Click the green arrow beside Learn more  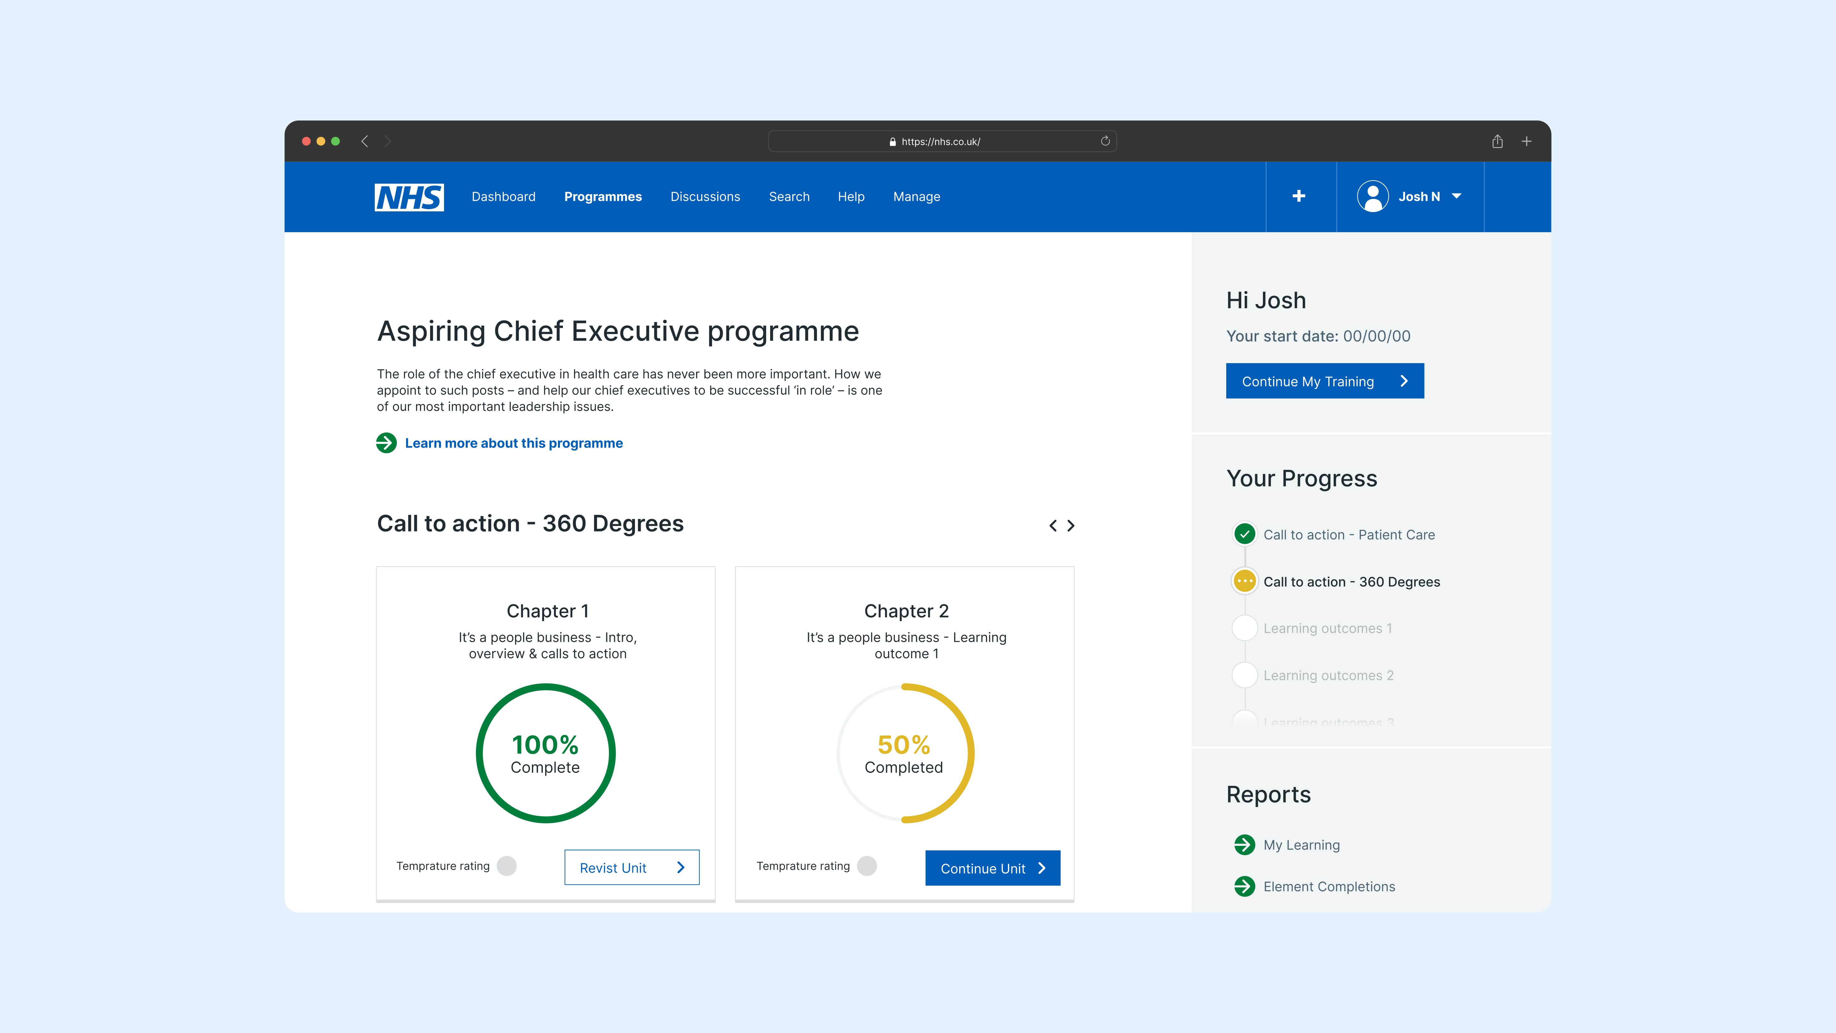point(386,443)
